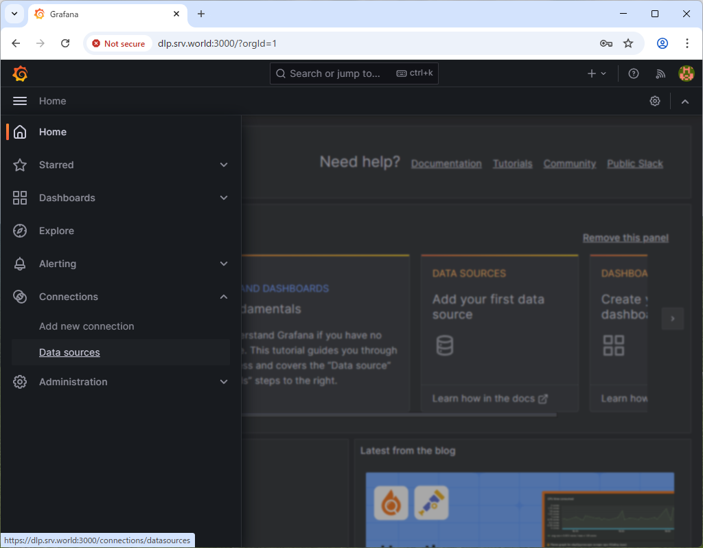703x548 pixels.
Task: Expand the Alerting section chevron
Action: pos(224,264)
